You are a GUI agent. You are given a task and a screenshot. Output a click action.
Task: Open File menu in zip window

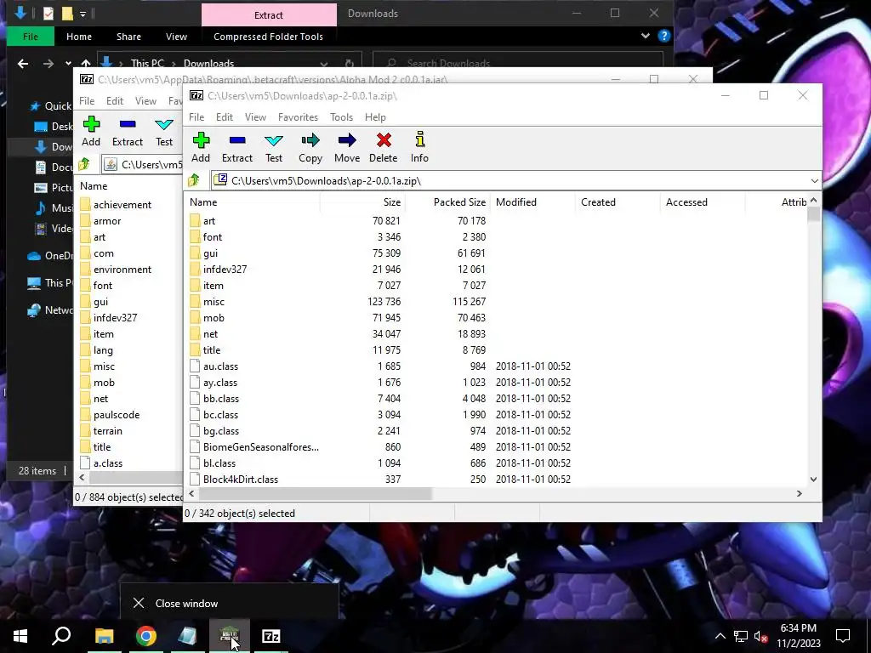pyautogui.click(x=196, y=117)
